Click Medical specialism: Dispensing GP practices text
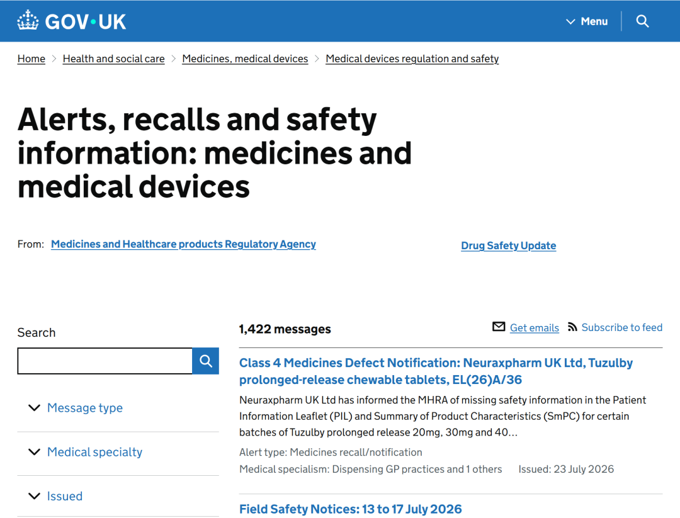 pyautogui.click(x=370, y=469)
